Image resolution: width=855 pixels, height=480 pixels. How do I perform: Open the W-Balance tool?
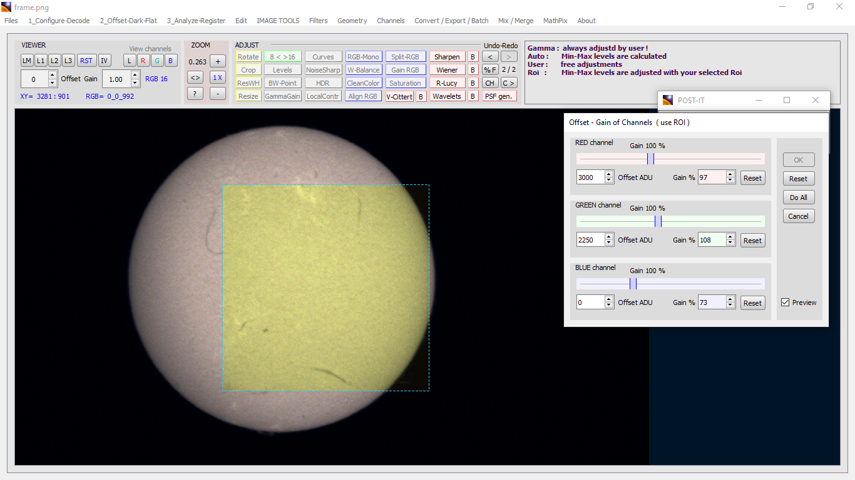(364, 70)
